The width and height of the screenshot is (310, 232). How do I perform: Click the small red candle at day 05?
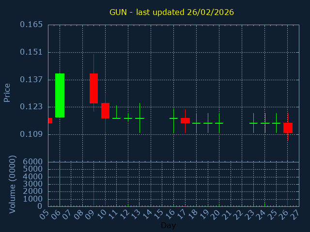50,120
